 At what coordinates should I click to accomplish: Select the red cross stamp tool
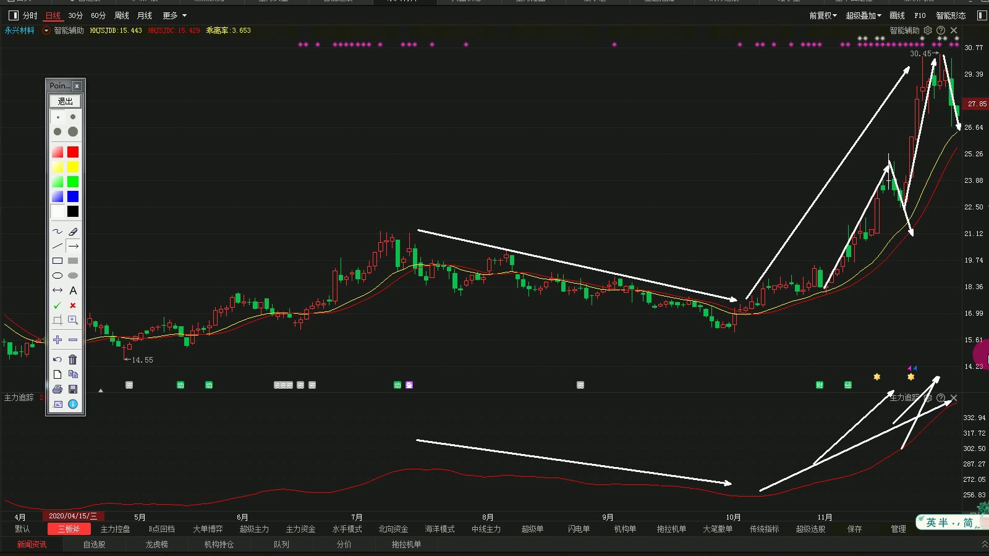click(x=73, y=305)
